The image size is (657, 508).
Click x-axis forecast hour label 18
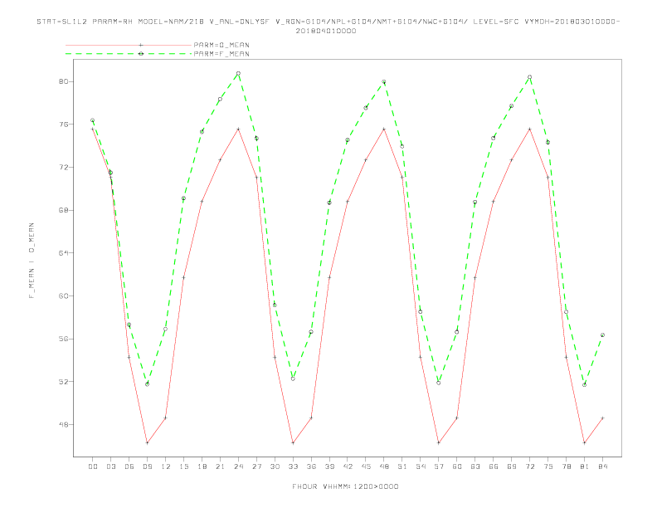[202, 466]
